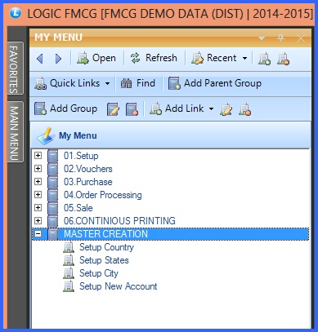Collapse the MASTER CREATION node
Image resolution: width=318 pixels, height=332 pixels.
(38, 234)
